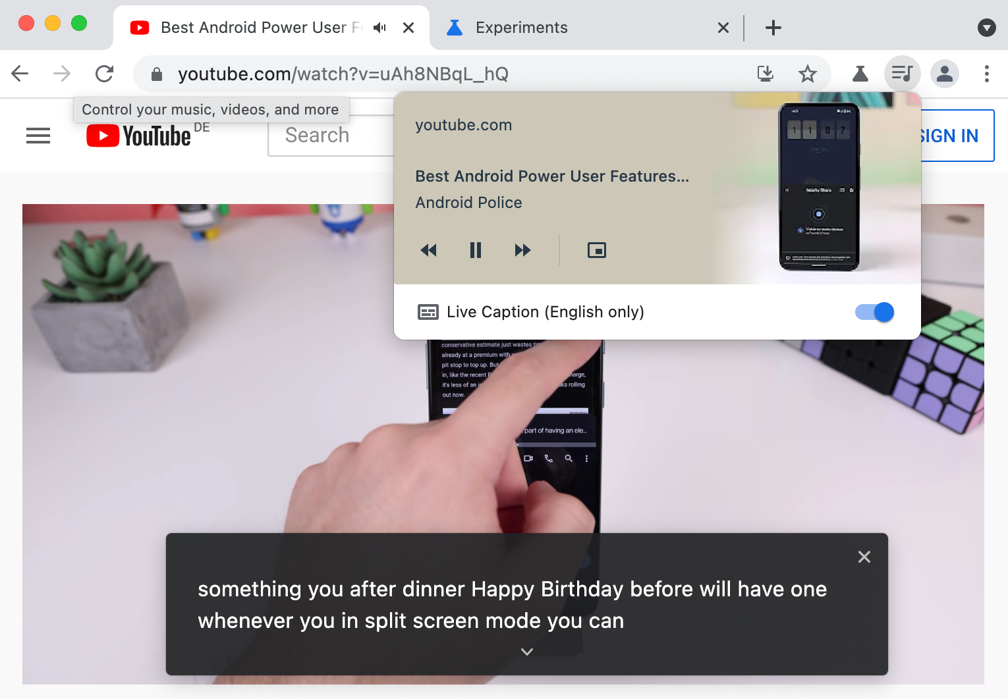Reload the current YouTube page
The width and height of the screenshot is (1008, 699).
pyautogui.click(x=105, y=74)
